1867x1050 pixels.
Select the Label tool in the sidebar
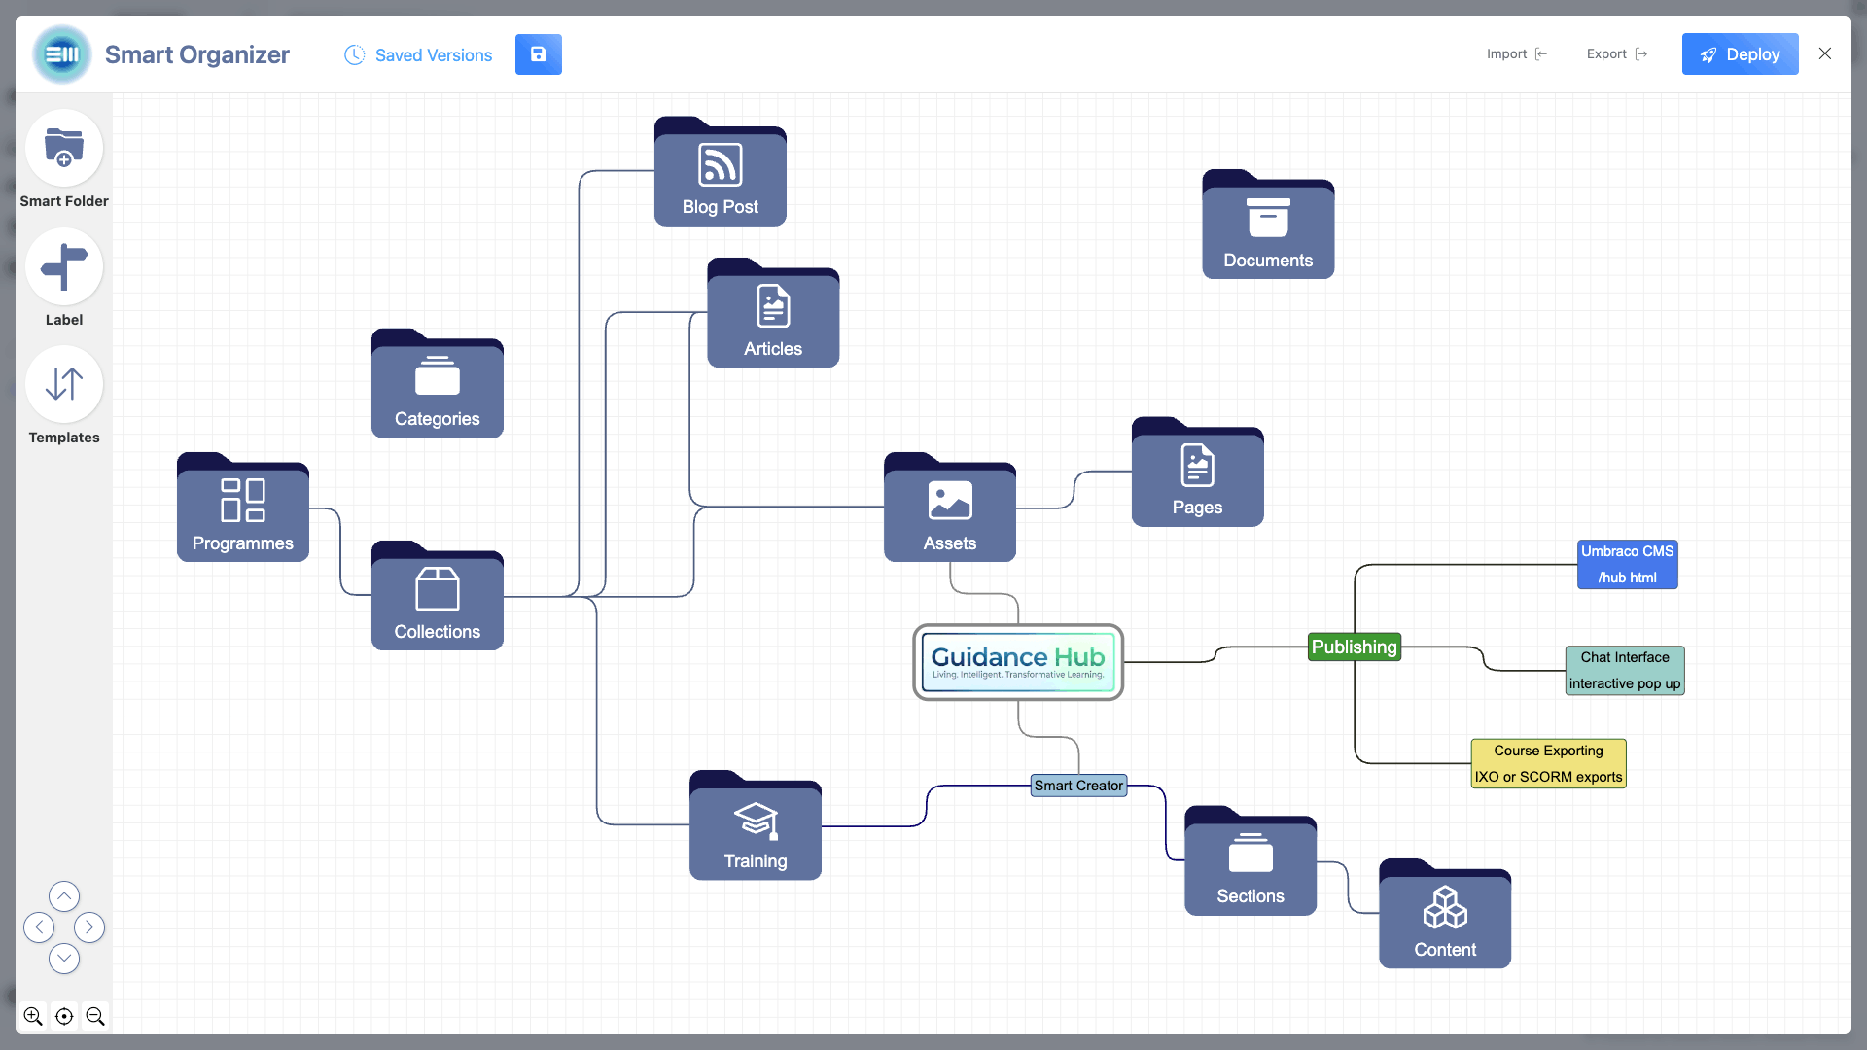click(x=63, y=266)
